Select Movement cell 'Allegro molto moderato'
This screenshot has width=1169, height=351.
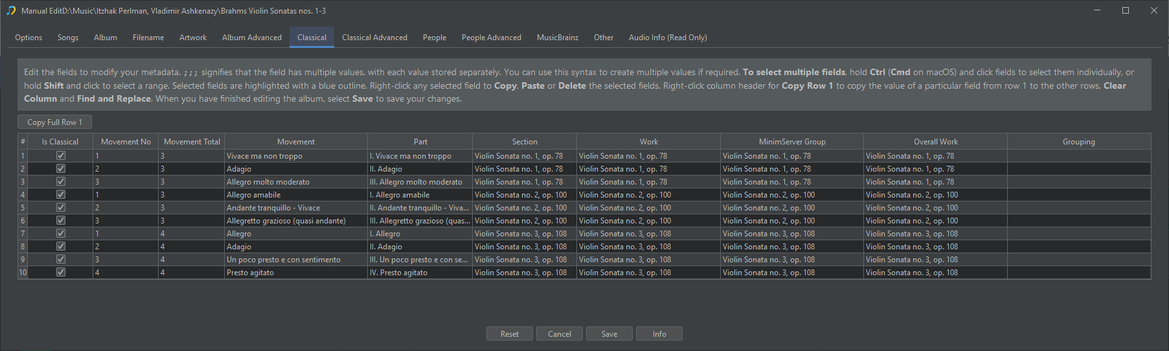(x=296, y=182)
